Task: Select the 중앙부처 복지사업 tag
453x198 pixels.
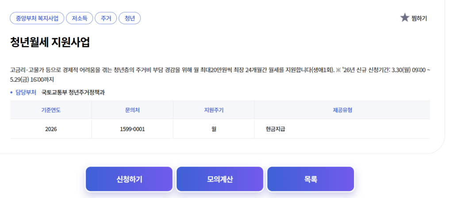Action: [x=37, y=18]
